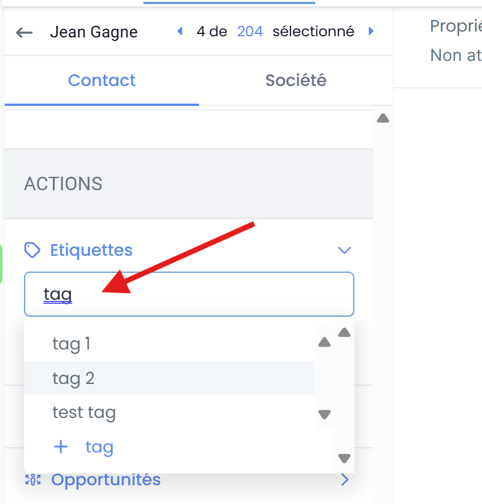Switch to the Société tab
This screenshot has height=504, width=482.
click(x=296, y=80)
